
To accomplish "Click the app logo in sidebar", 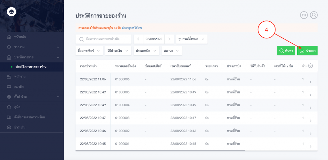I will (x=12, y=12).
